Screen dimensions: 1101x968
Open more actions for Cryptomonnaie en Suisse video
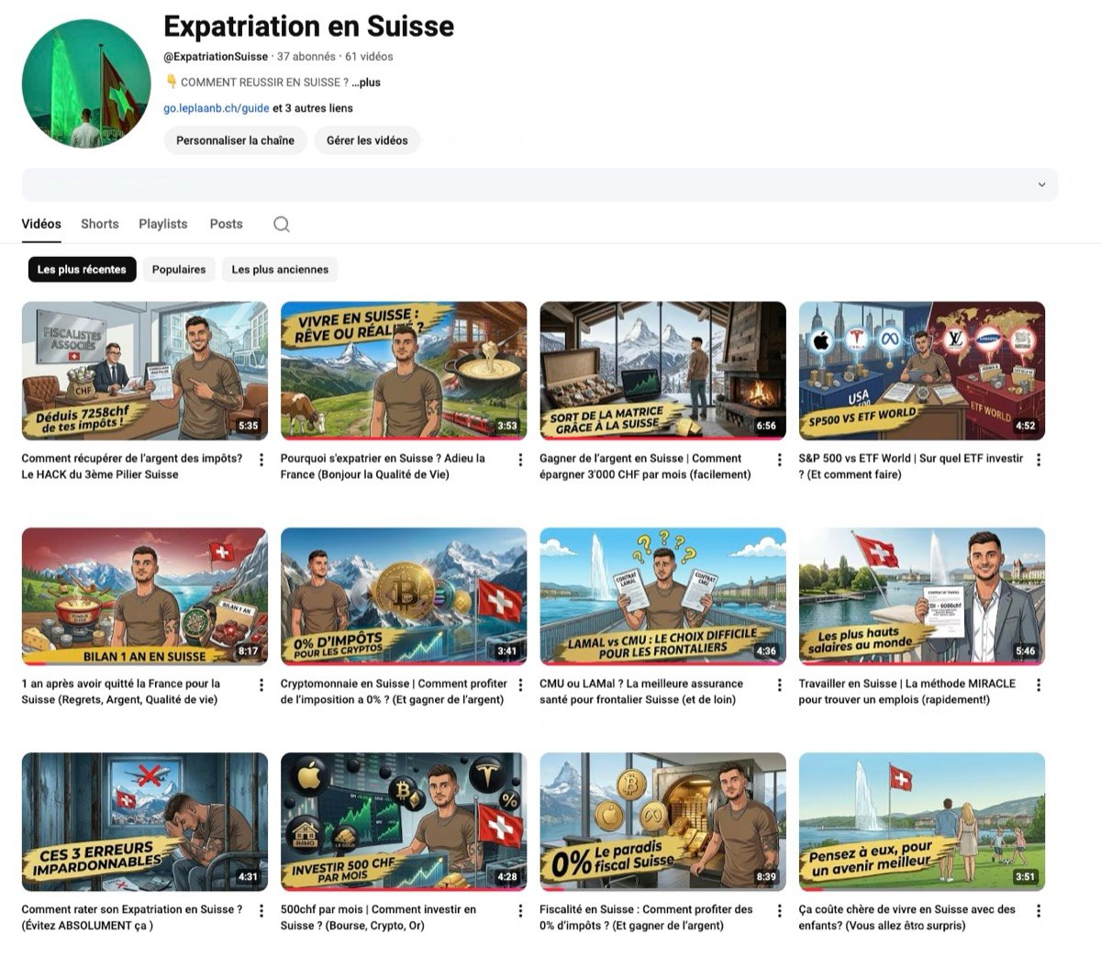[x=520, y=685]
